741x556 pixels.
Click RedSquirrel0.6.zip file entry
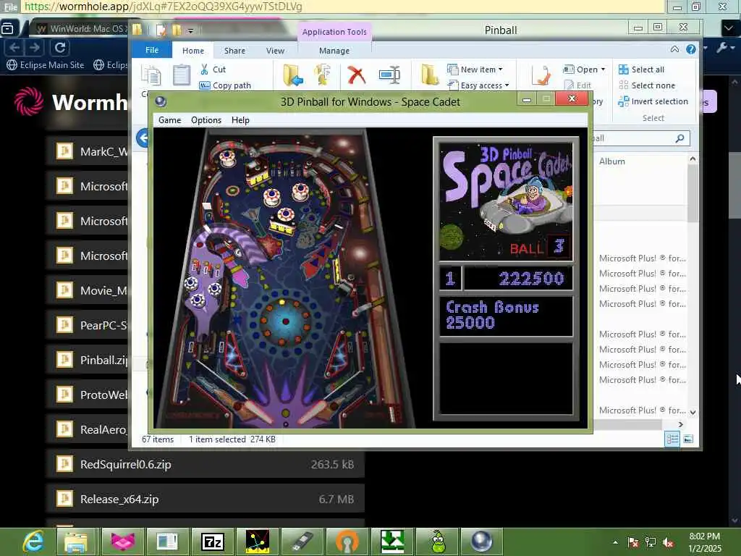click(x=205, y=464)
